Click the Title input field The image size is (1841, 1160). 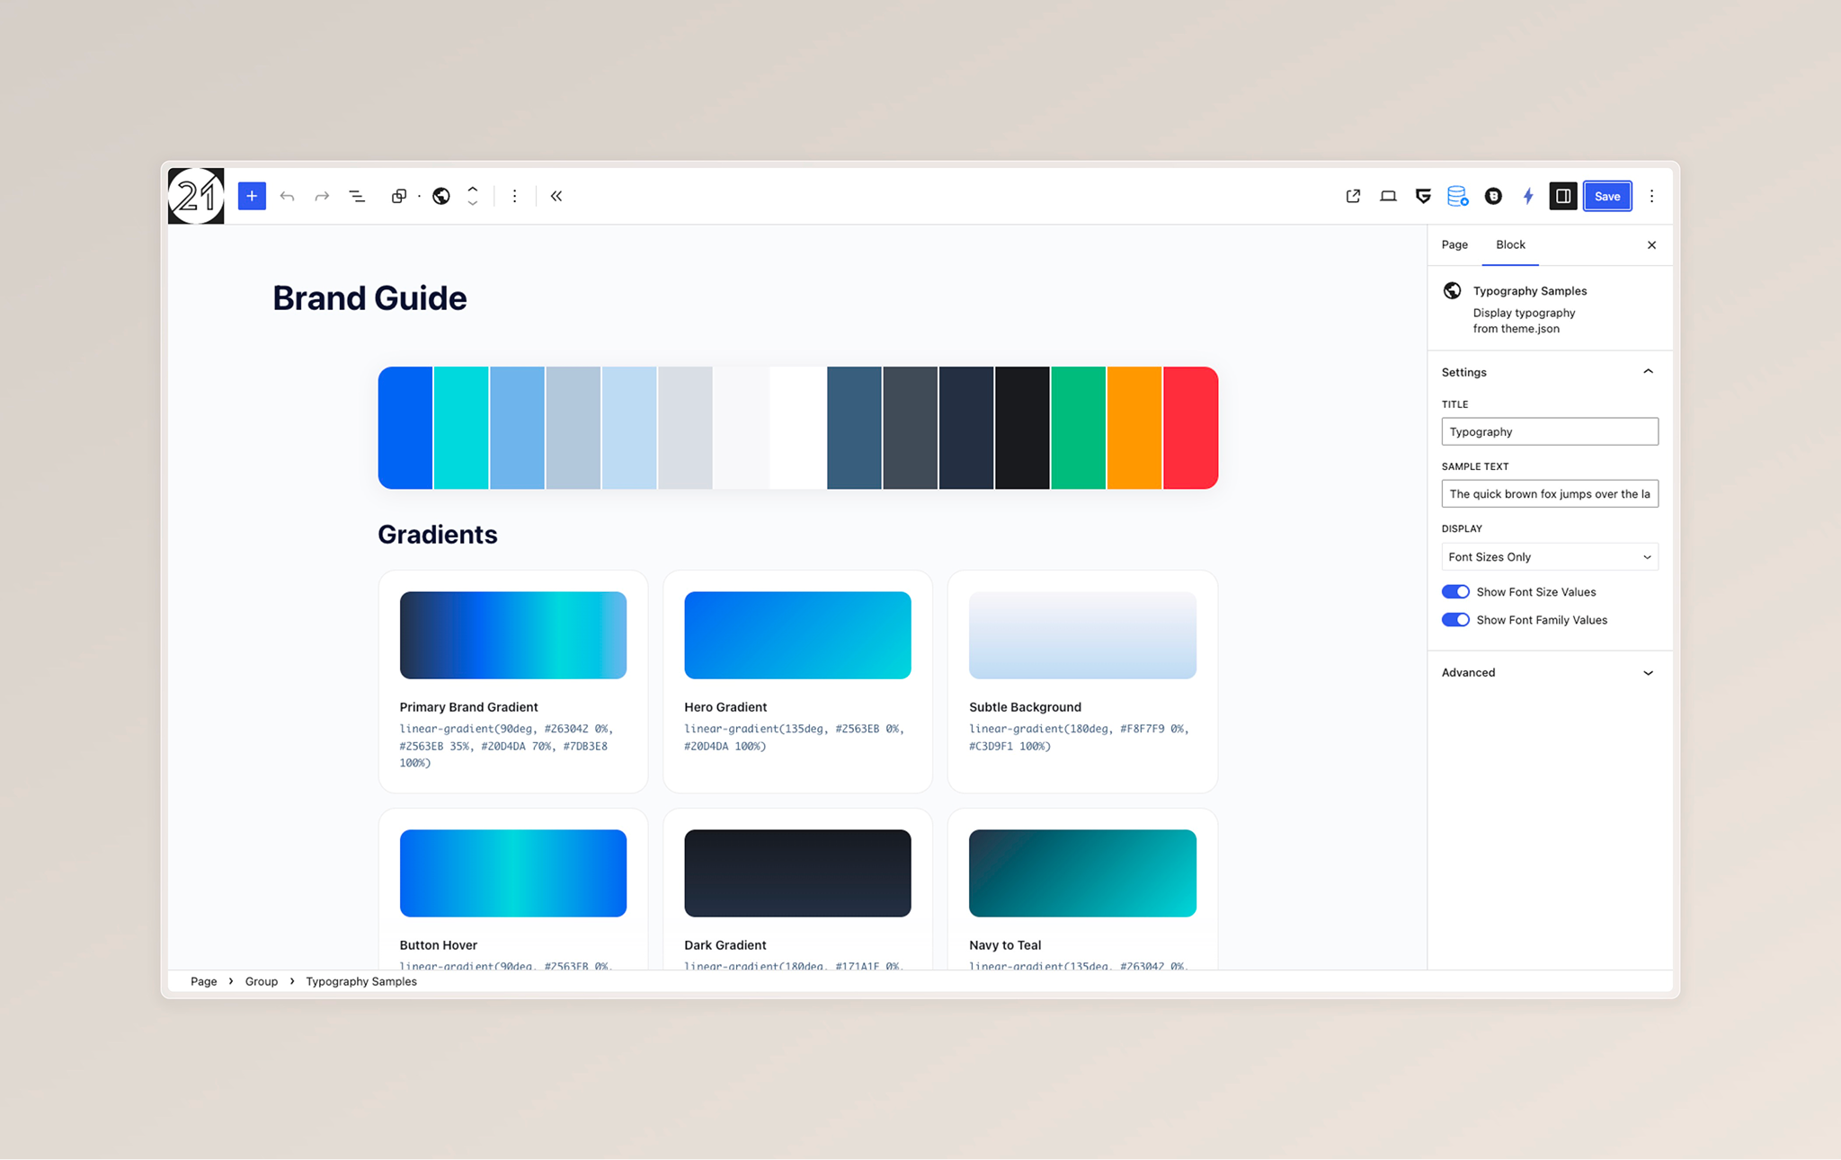1550,431
